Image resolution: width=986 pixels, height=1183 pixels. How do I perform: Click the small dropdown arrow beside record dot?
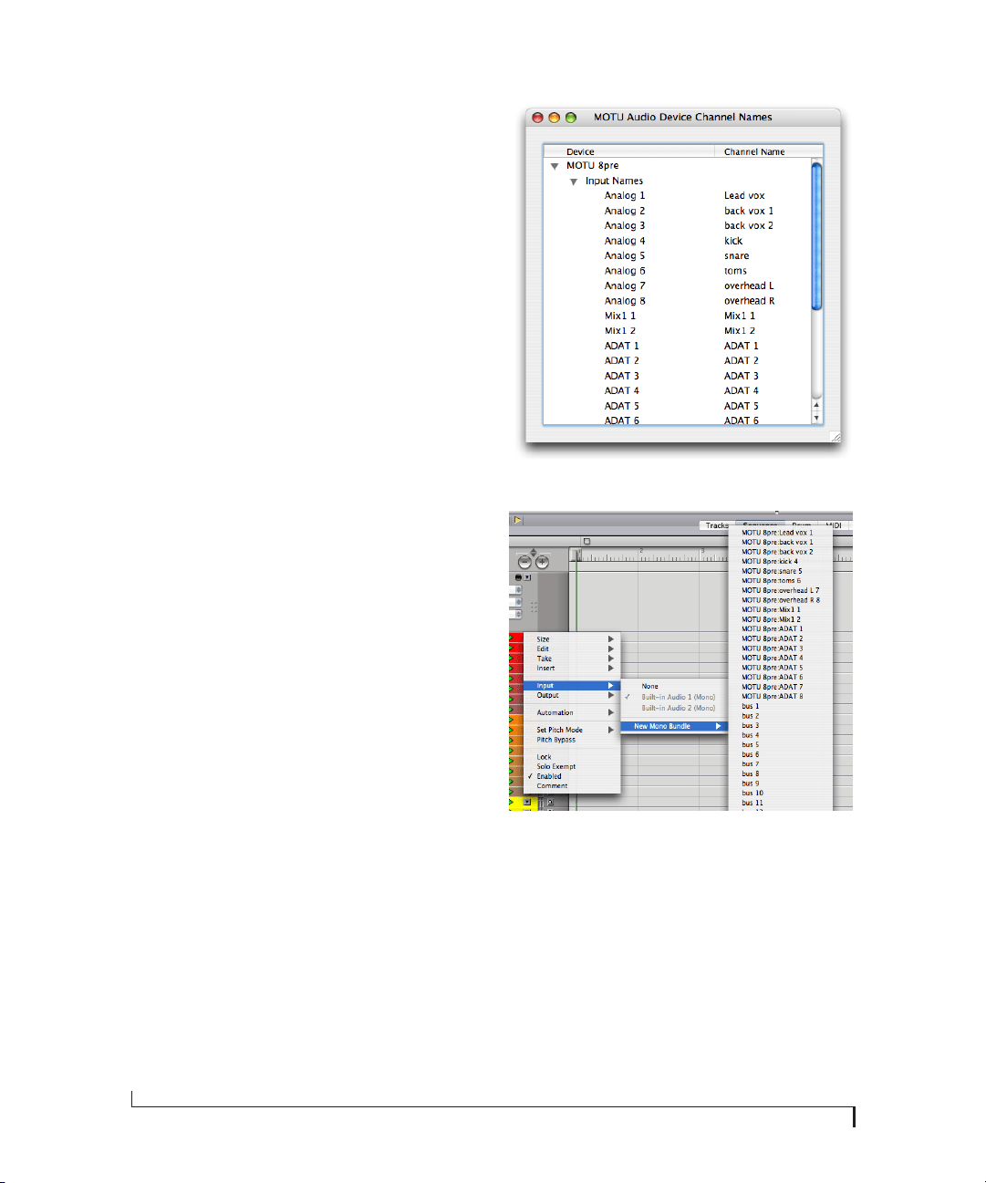(527, 577)
